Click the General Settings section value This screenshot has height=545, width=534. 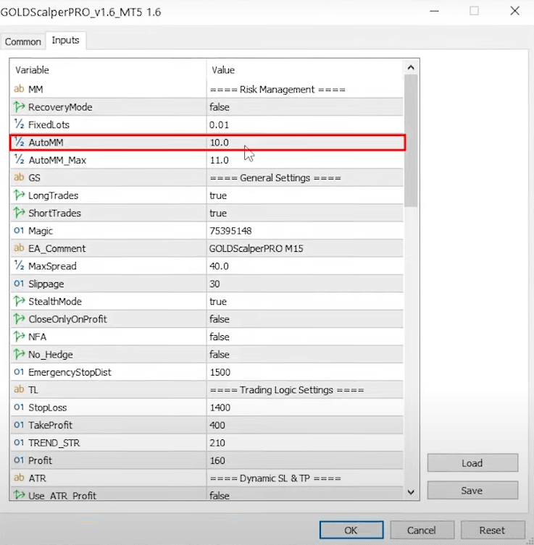click(275, 177)
